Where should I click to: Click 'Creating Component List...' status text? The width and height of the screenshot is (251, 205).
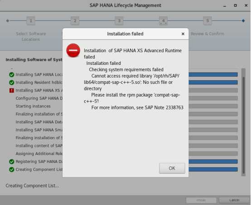pyautogui.click(x=32, y=186)
